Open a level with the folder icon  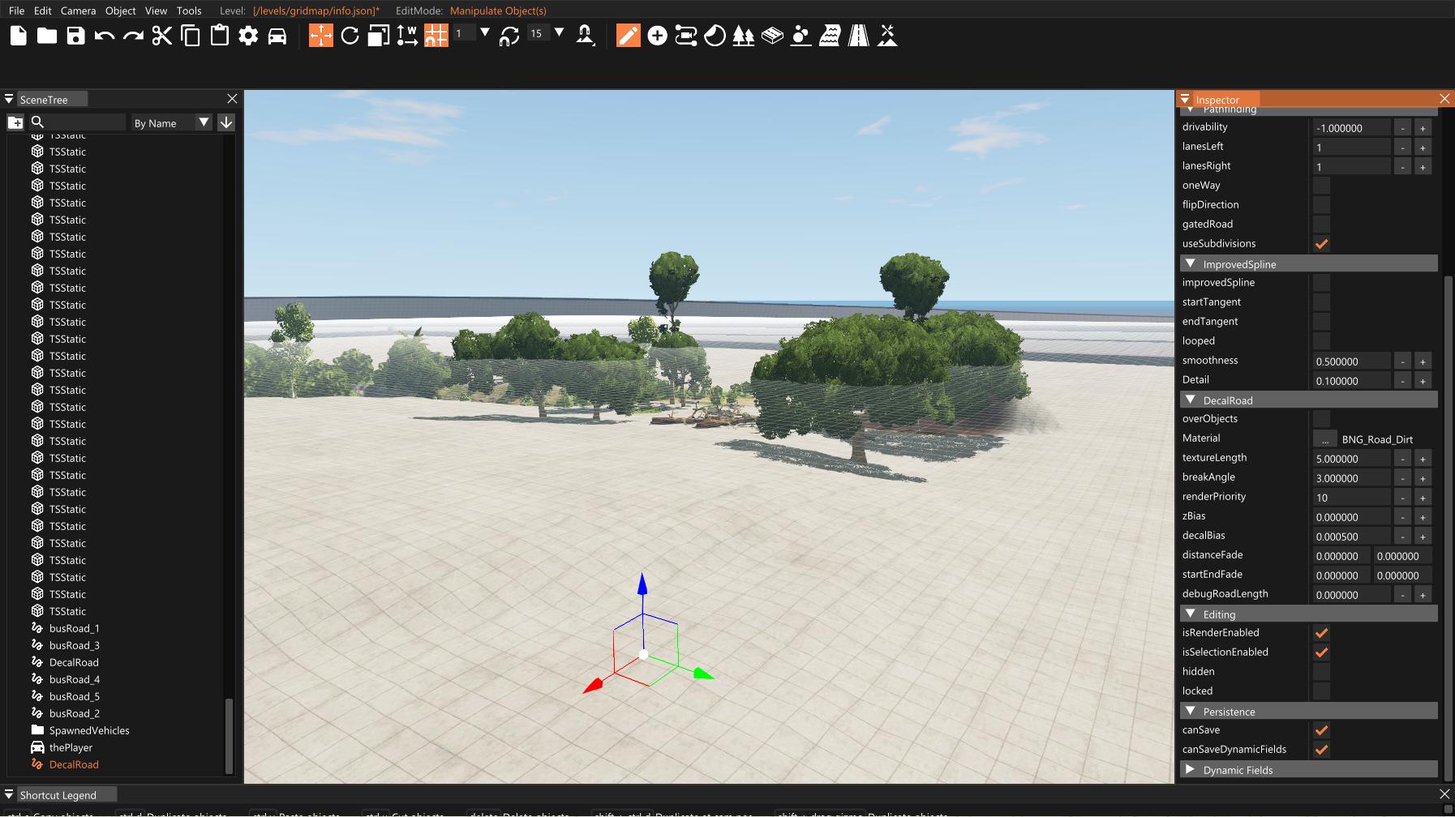click(47, 36)
